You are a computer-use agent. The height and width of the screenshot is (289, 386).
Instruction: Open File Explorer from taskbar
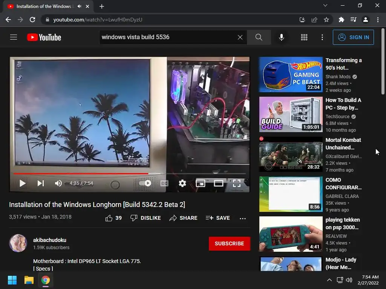[x=29, y=280]
